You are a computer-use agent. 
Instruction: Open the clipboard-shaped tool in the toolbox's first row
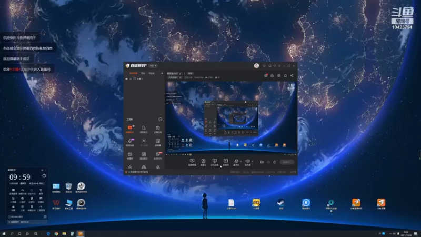[157, 129]
